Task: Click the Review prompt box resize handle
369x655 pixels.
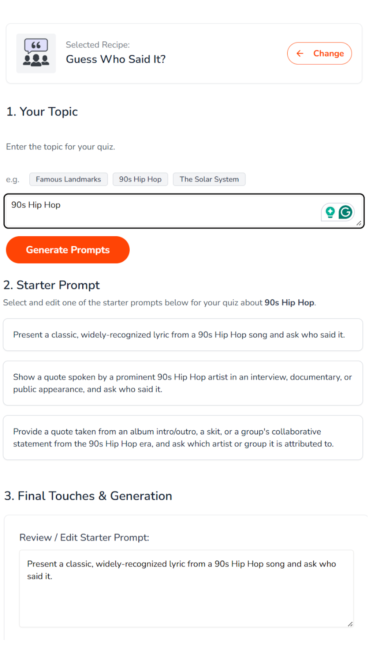Action: [x=350, y=624]
